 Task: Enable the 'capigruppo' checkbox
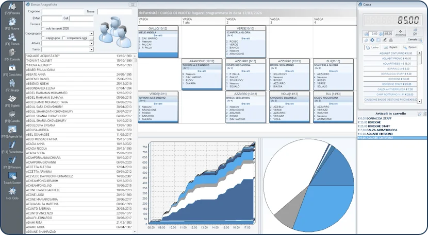(x=43, y=38)
